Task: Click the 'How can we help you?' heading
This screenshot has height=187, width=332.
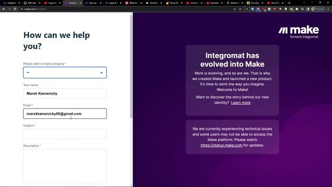Action: pyautogui.click(x=57, y=41)
